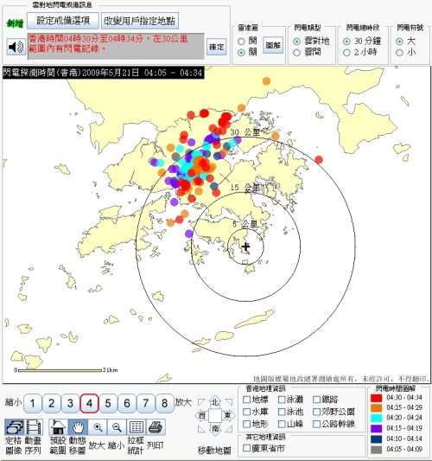Click the lightning detection time banner on map

[103, 73]
